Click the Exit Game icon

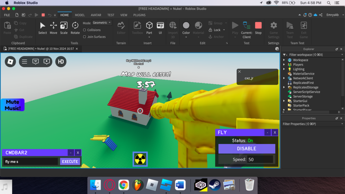(x=304, y=26)
